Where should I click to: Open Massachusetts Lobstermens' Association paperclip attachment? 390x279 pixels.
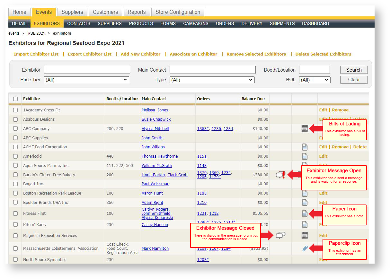pos(305,248)
